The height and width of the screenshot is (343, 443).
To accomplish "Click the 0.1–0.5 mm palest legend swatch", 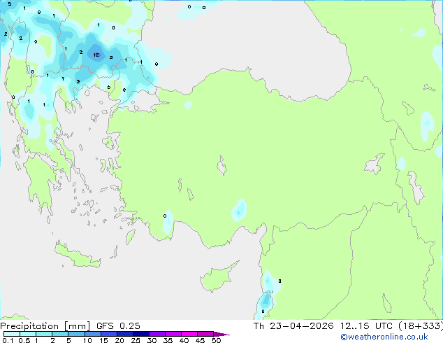I will coord(12,334).
